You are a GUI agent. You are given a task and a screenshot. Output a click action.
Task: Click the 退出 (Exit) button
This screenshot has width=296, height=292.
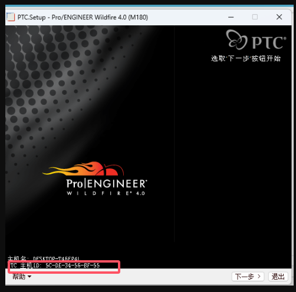pyautogui.click(x=278, y=277)
